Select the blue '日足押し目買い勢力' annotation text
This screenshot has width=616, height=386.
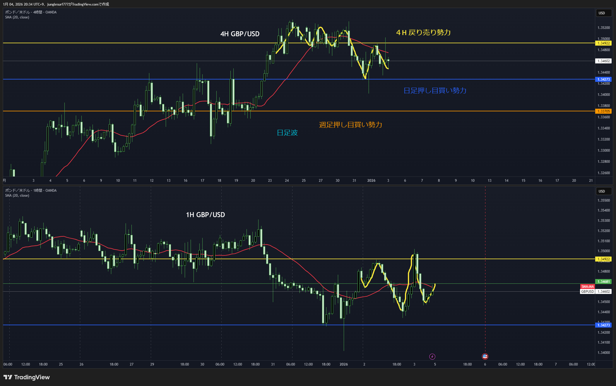435,91
